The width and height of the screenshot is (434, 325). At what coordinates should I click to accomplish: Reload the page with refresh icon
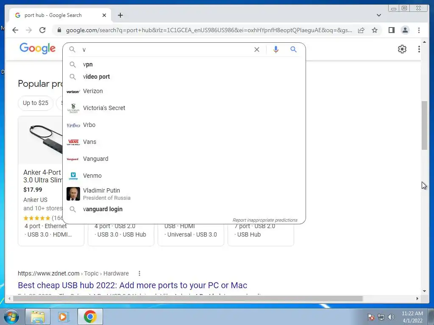[42, 30]
